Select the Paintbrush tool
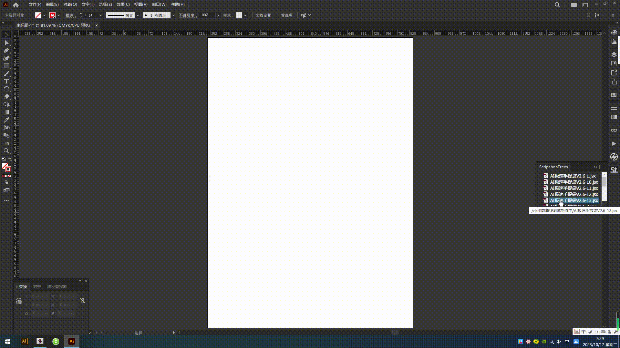This screenshot has width=620, height=348. coord(6,73)
